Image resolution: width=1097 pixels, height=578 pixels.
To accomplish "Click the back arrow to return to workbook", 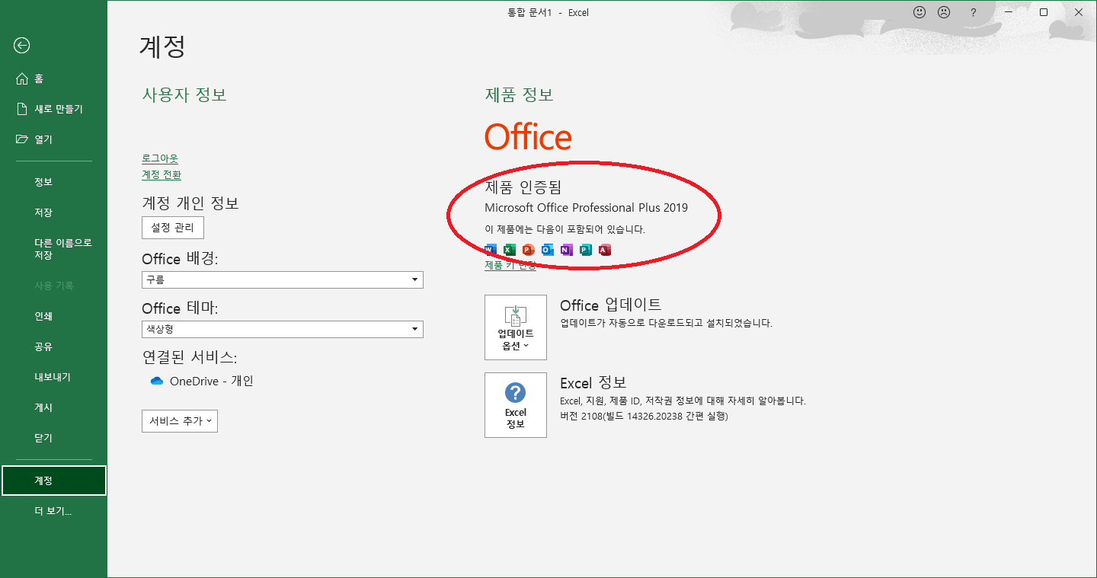I will tap(21, 46).
